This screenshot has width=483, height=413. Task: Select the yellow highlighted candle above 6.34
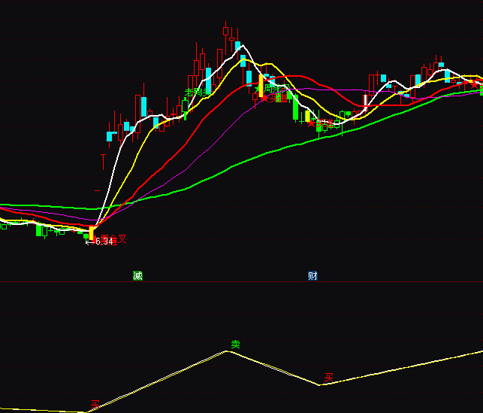coord(92,232)
